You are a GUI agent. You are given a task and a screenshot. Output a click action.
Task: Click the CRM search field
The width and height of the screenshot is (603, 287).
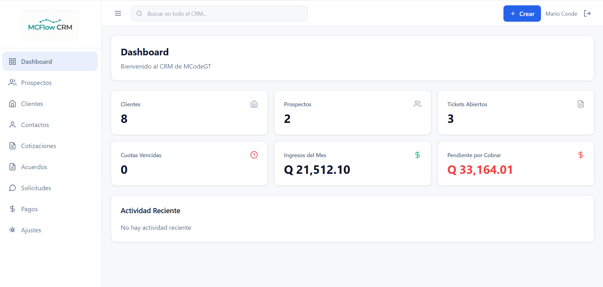219,14
